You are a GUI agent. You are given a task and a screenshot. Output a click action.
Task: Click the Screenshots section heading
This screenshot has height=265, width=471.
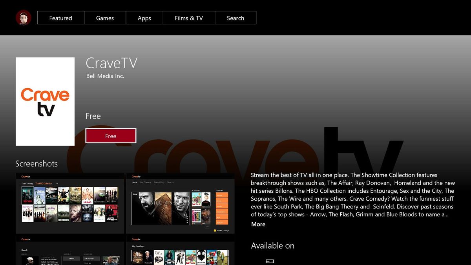click(37, 164)
